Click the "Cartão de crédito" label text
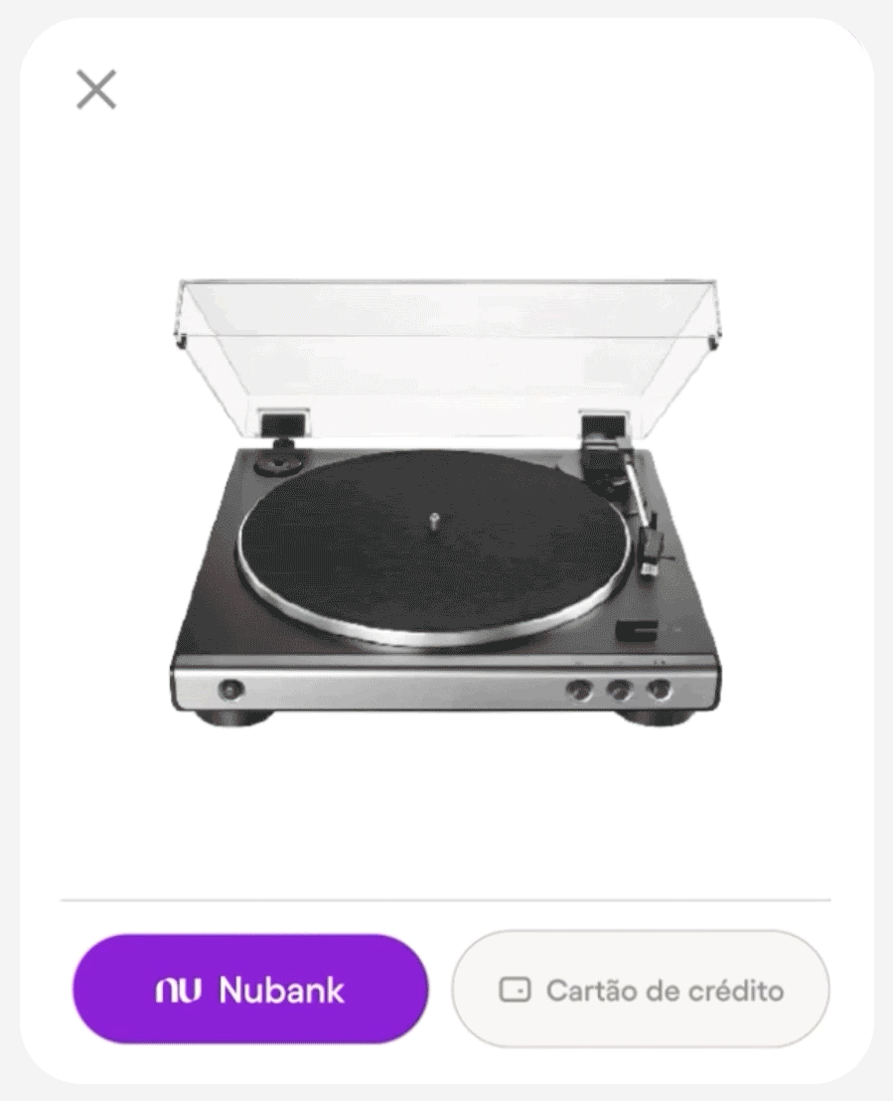 [665, 991]
